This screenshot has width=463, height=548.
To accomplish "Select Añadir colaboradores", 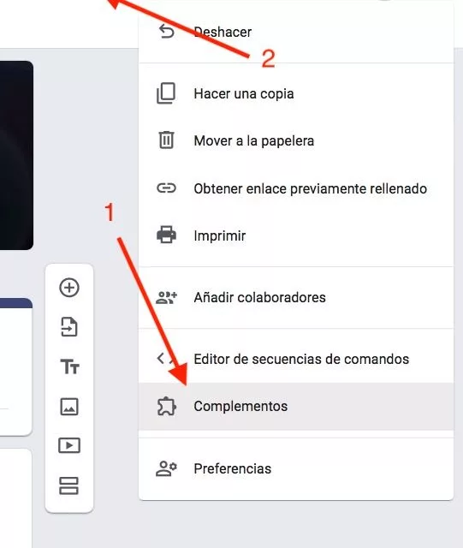I will coord(260,297).
